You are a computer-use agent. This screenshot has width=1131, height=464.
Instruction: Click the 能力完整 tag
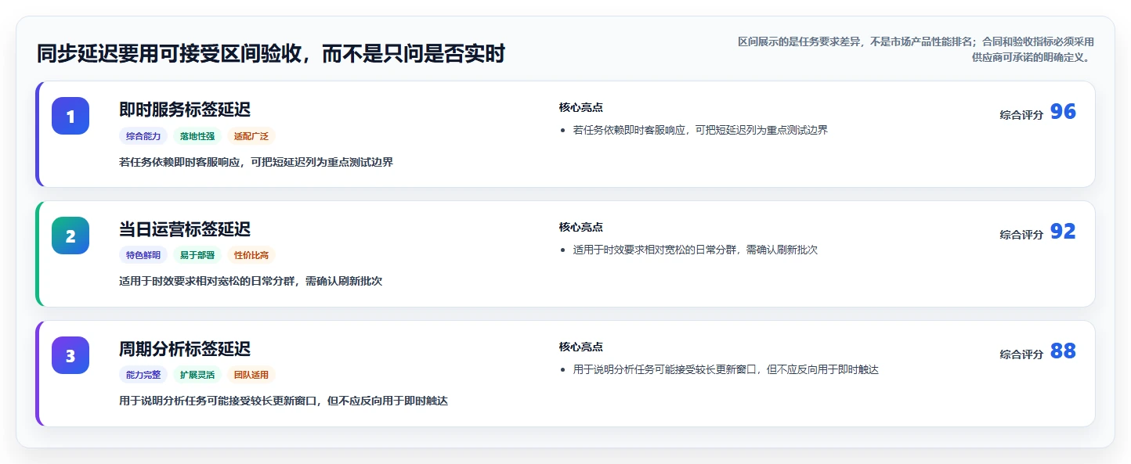coord(143,375)
